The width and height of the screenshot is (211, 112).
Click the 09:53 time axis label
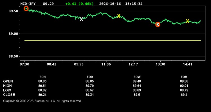79,64
